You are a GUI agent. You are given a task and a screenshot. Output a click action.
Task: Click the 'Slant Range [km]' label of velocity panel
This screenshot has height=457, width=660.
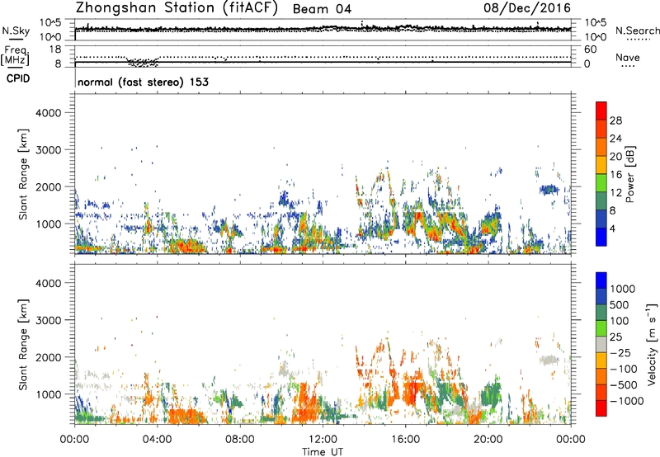coord(23,344)
